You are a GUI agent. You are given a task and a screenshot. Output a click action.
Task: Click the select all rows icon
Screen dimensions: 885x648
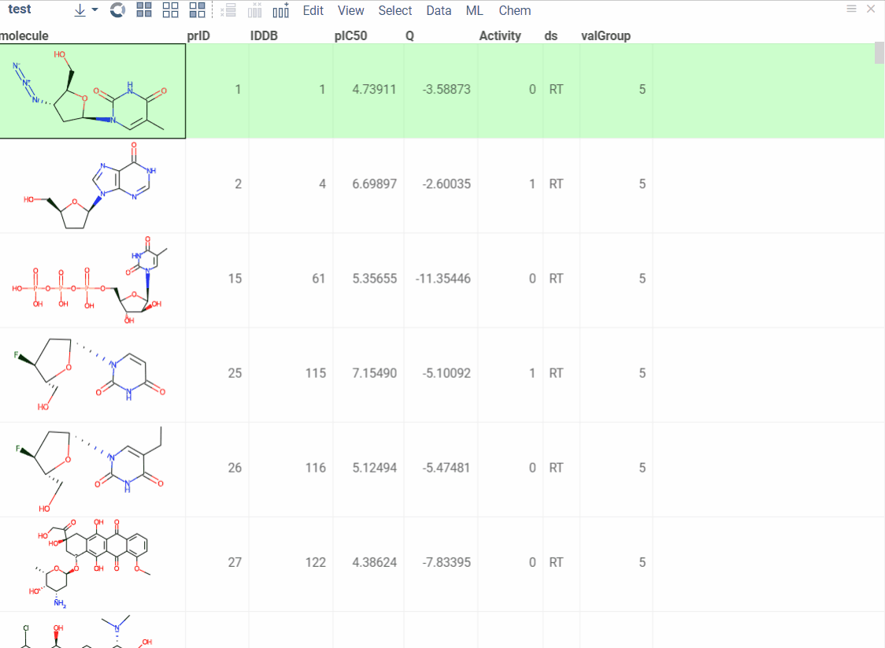tap(144, 10)
